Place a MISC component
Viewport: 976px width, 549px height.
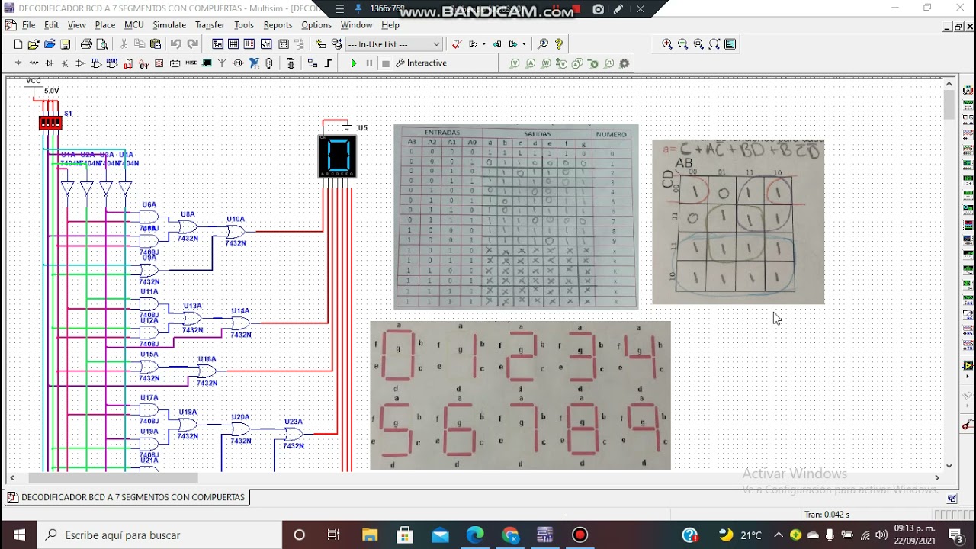click(x=191, y=63)
